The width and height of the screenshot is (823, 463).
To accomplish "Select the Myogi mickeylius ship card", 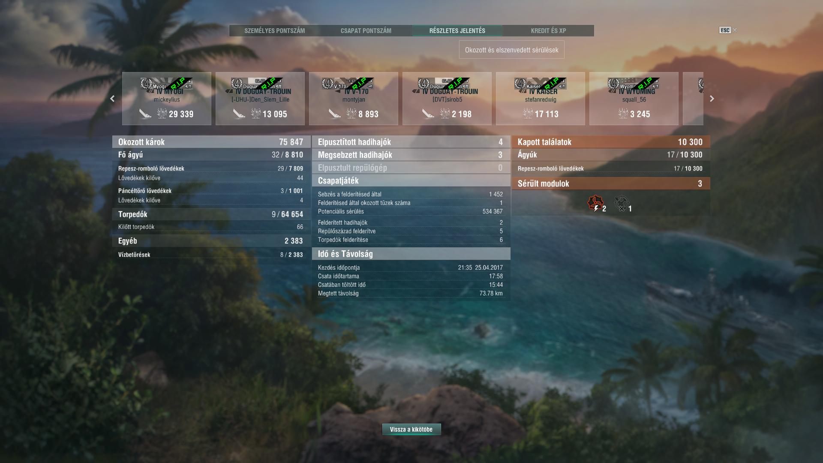I will click(167, 99).
